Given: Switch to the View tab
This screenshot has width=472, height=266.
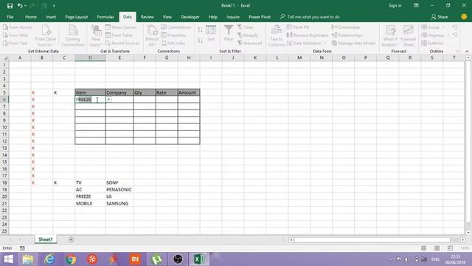Looking at the screenshot, I should [167, 17].
